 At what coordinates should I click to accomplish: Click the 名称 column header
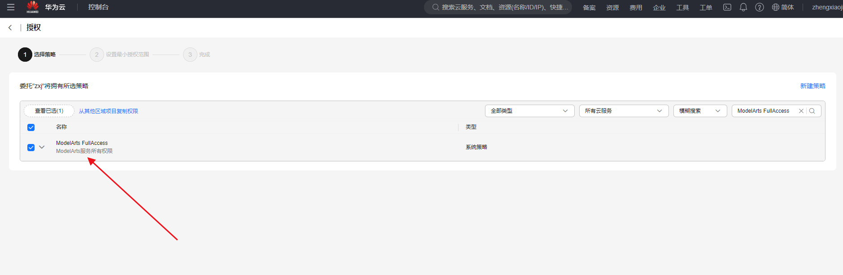(x=61, y=127)
